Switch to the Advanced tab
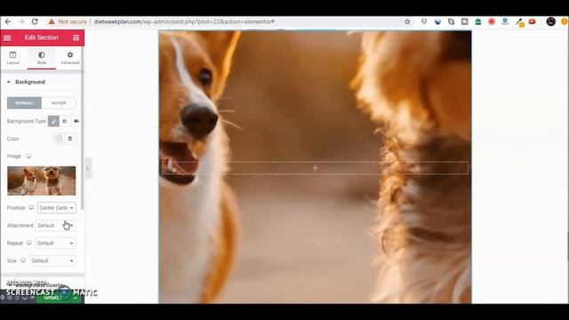Screen dimensions: 569x320 coord(70,58)
